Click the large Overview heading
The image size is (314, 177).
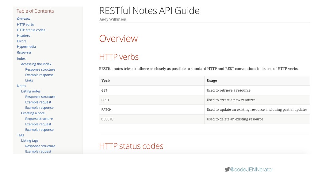coord(118,38)
